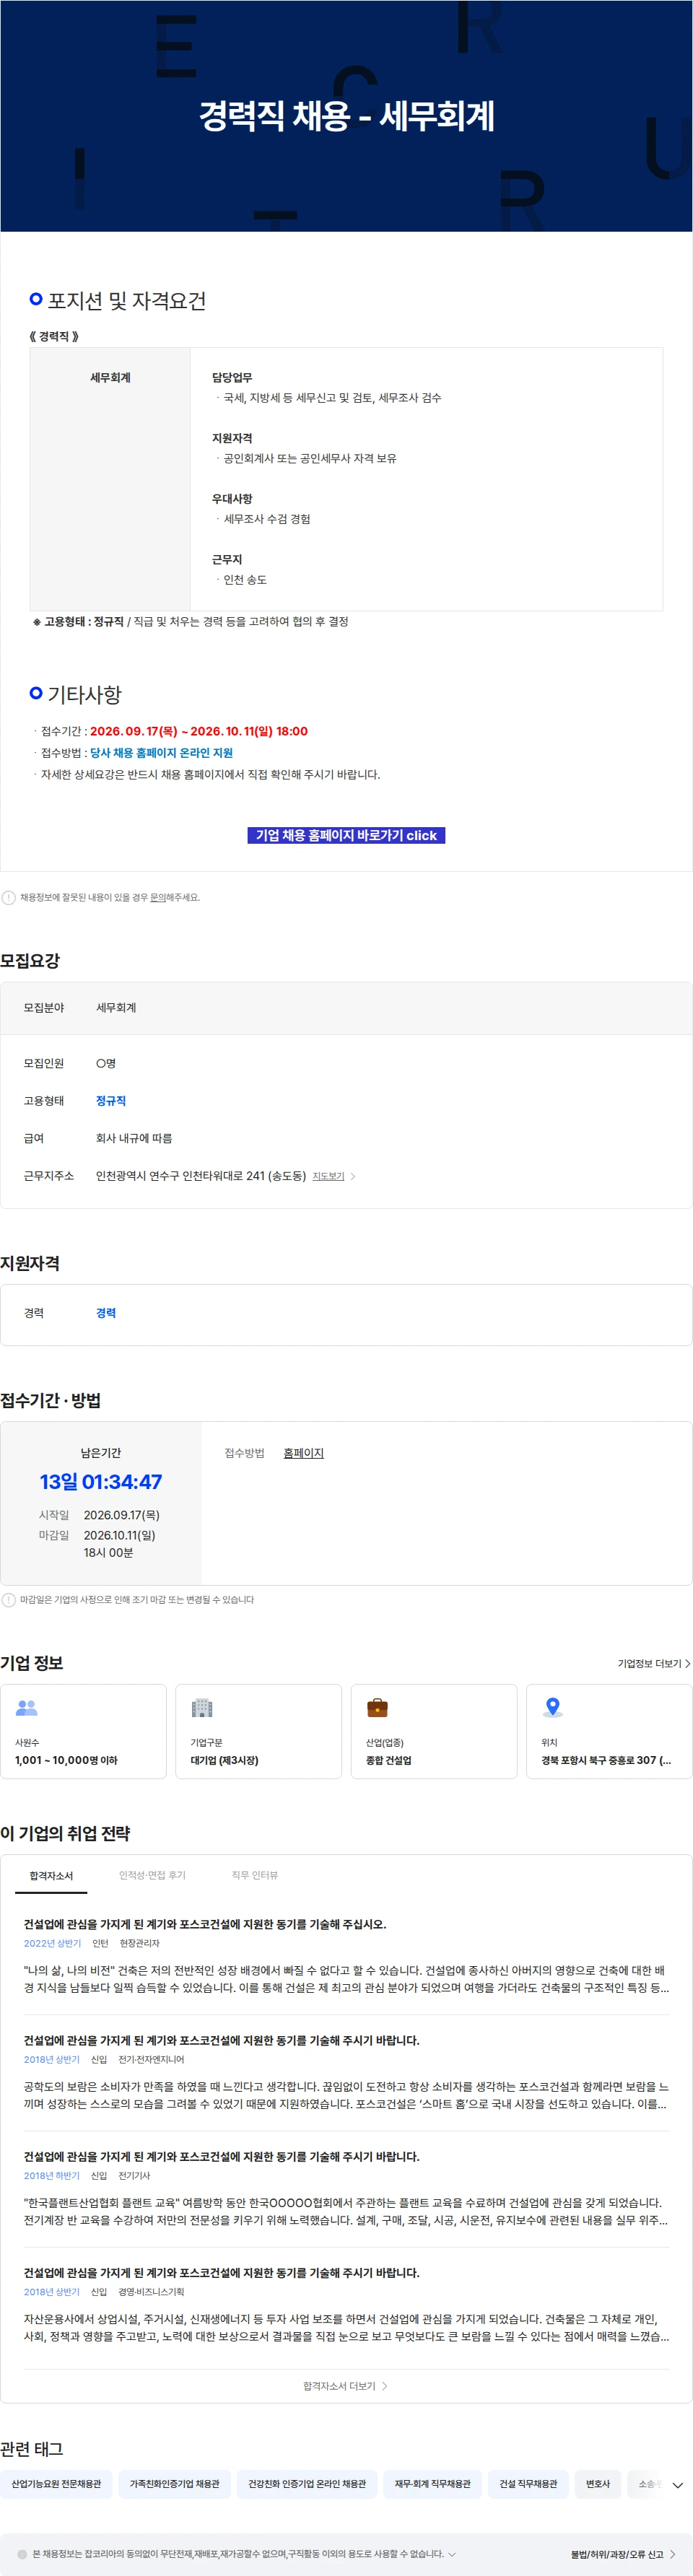Click the 기업 채용 홈페이지 바로가기 click button
693x2576 pixels.
coord(346,835)
